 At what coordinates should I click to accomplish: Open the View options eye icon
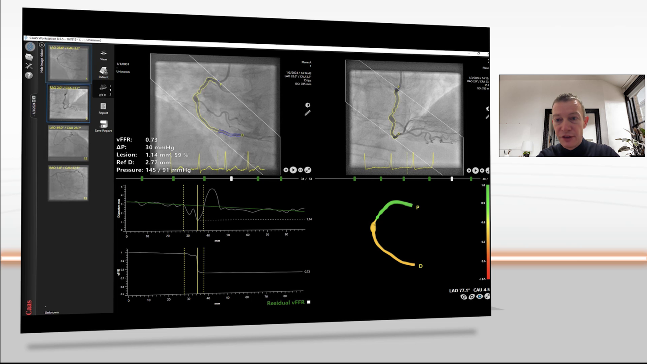point(103,54)
